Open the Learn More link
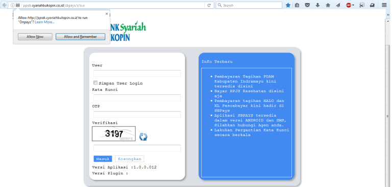This screenshot has height=187, width=392. tap(44, 22)
